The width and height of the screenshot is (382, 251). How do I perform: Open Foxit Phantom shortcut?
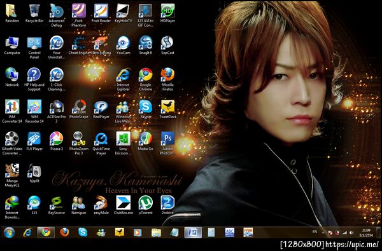click(79, 15)
